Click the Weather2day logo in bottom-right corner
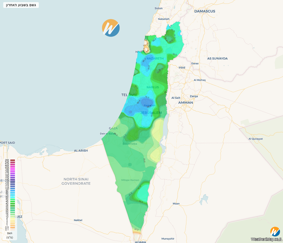The image size is (283, 243). pyautogui.click(x=275, y=232)
